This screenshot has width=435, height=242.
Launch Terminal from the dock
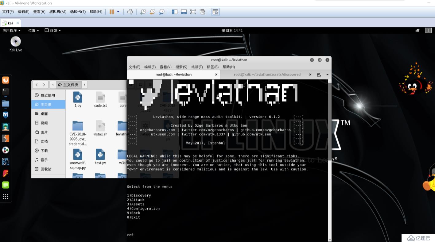tap(6, 91)
